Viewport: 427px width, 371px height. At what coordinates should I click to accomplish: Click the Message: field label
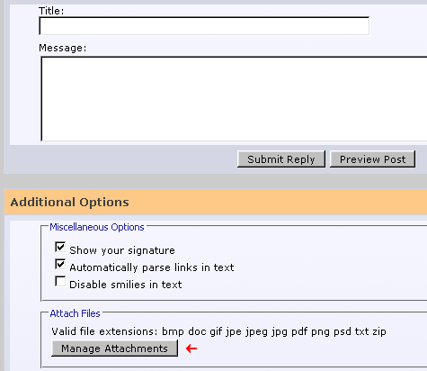coord(63,48)
